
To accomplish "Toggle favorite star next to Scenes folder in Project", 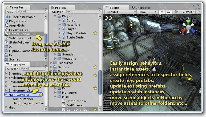I will [x=95, y=67].
